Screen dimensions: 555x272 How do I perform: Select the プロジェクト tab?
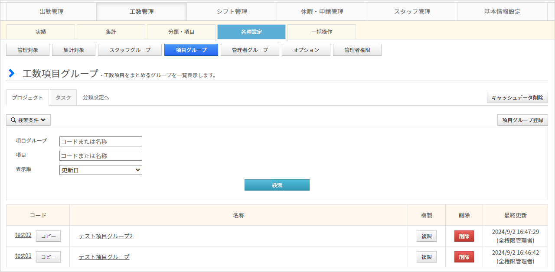pyautogui.click(x=28, y=97)
